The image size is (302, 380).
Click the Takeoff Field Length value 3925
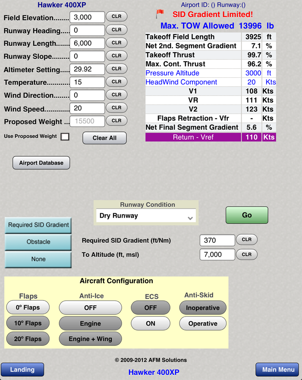(x=253, y=37)
